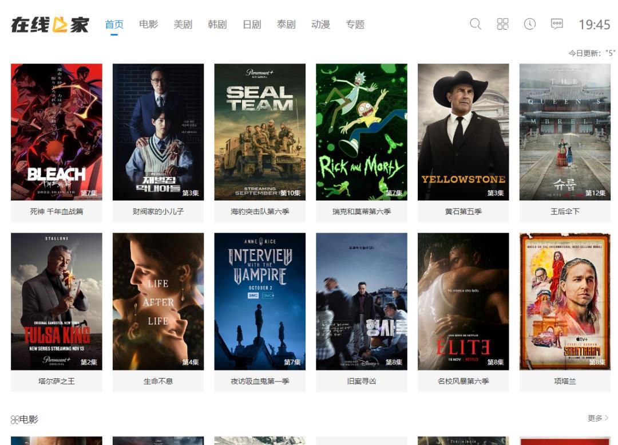618x445 pixels.
Task: Open the Elite poster
Action: tap(463, 301)
